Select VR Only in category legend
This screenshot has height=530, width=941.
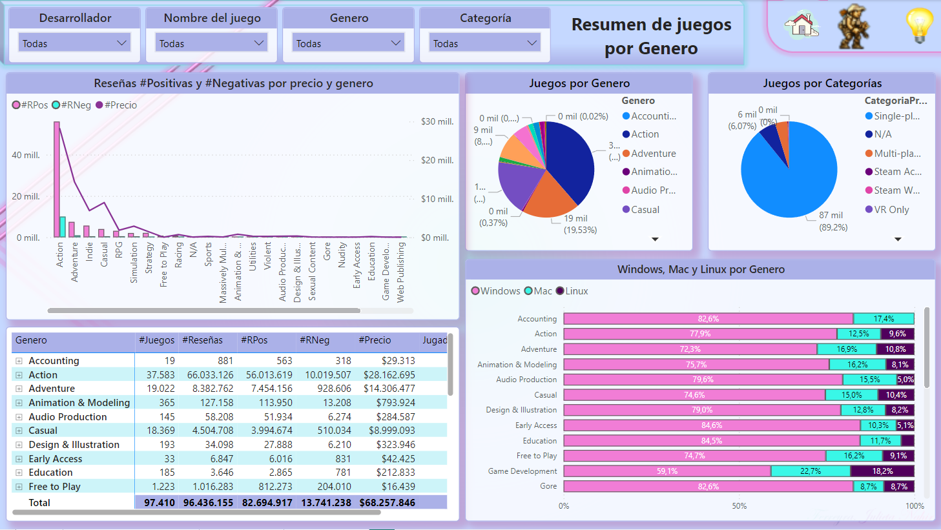pos(887,210)
